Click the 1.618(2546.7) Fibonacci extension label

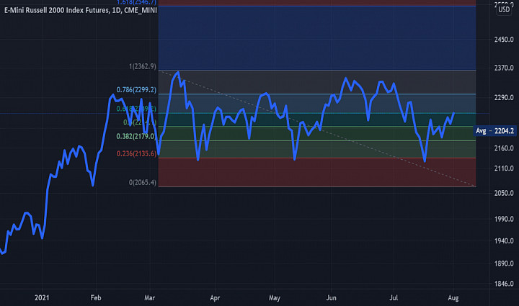136,2
